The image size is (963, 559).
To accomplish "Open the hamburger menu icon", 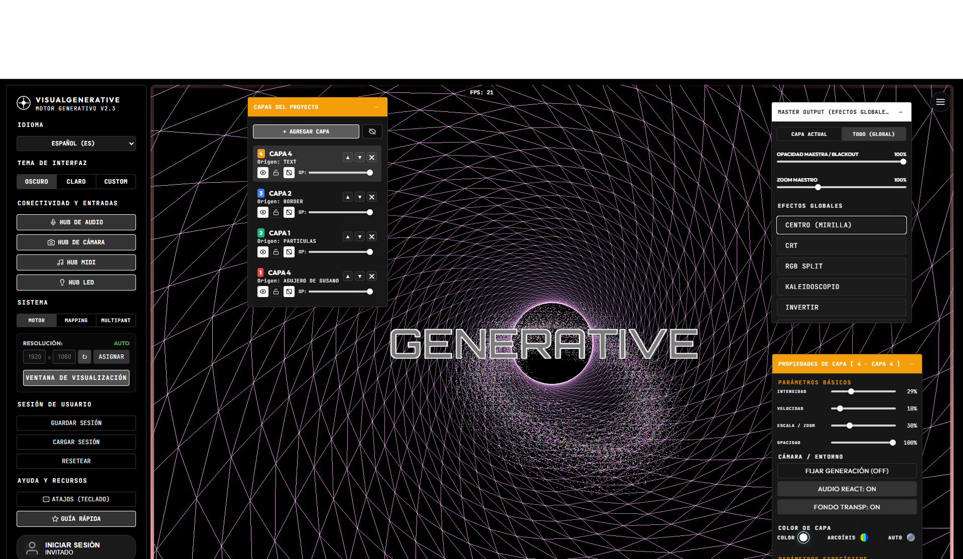I will (940, 102).
